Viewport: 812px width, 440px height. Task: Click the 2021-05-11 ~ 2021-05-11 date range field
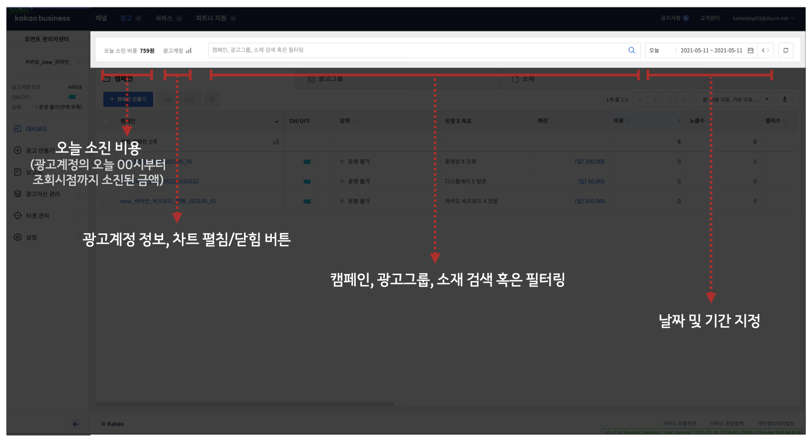coord(711,50)
